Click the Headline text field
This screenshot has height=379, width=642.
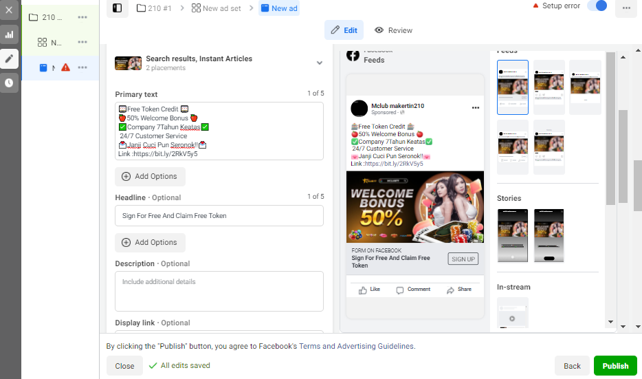pos(219,215)
